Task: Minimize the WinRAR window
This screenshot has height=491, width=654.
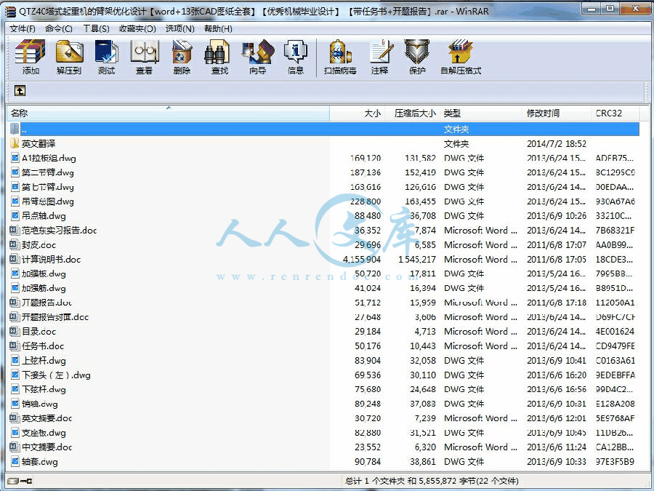Action: (x=591, y=8)
